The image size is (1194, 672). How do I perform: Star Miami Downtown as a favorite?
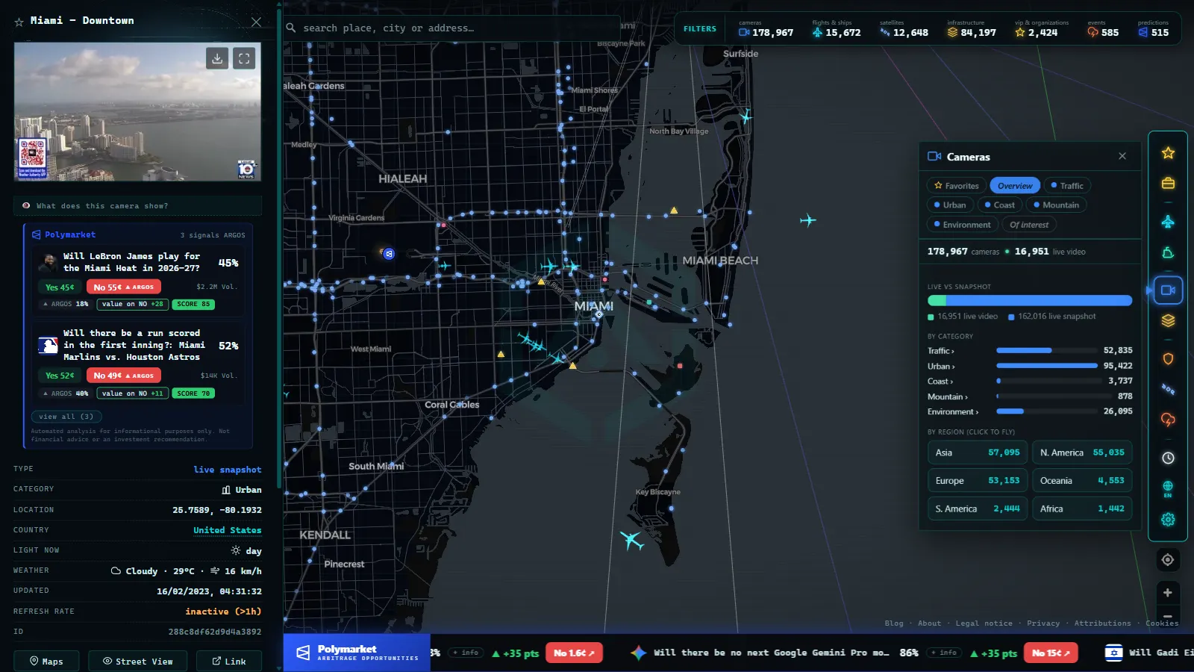[x=19, y=22]
